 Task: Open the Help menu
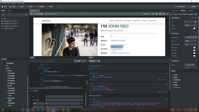click(x=23, y=3)
